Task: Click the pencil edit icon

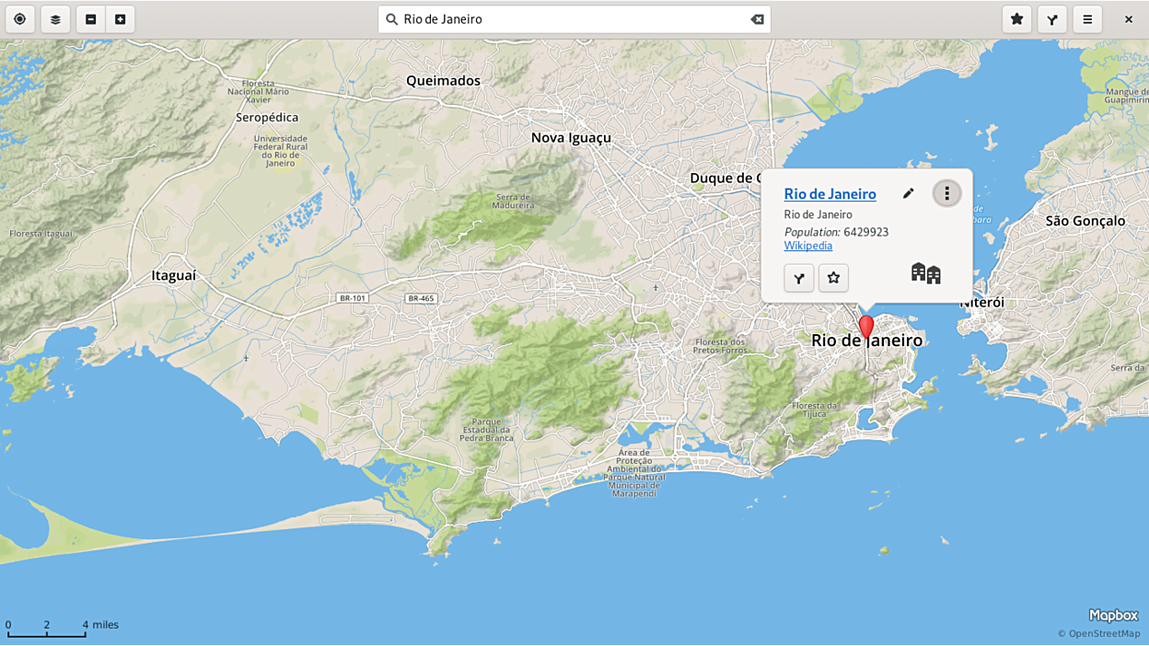Action: 908,193
